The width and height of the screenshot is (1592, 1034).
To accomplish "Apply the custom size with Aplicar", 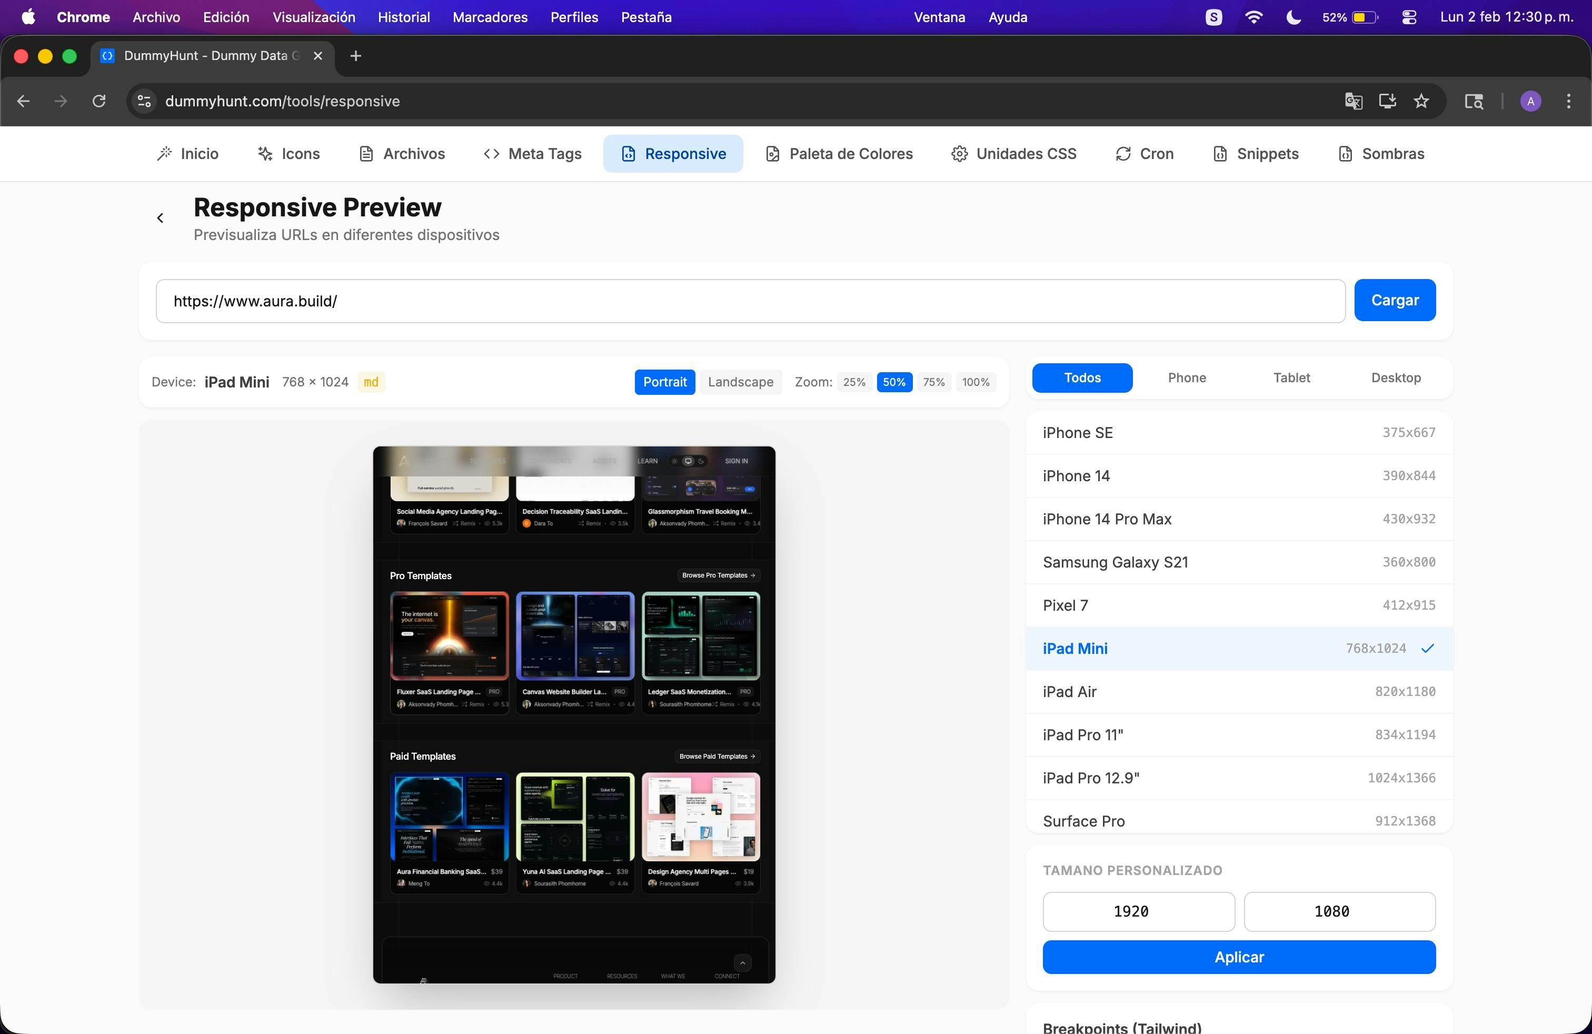I will [x=1238, y=957].
